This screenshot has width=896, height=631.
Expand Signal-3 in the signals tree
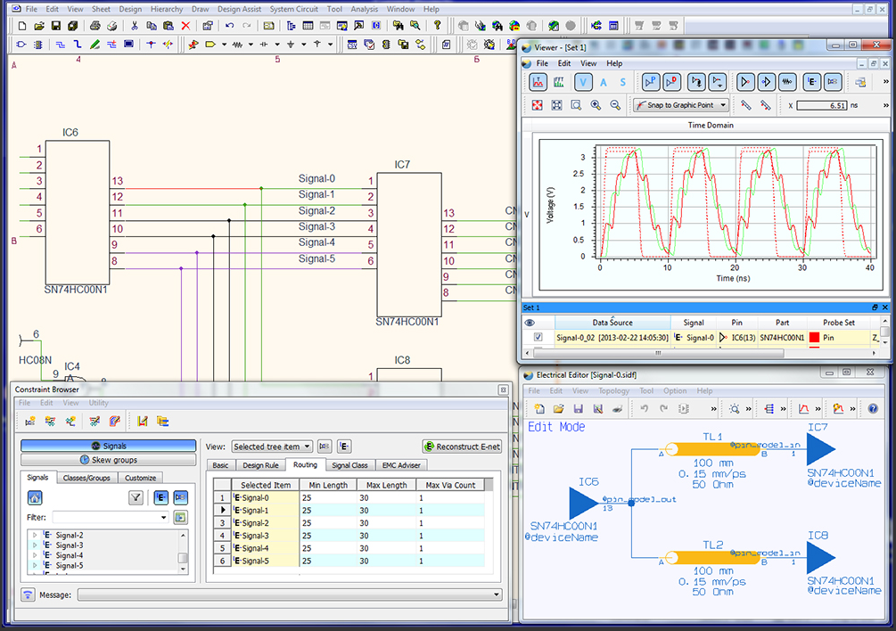[x=35, y=545]
